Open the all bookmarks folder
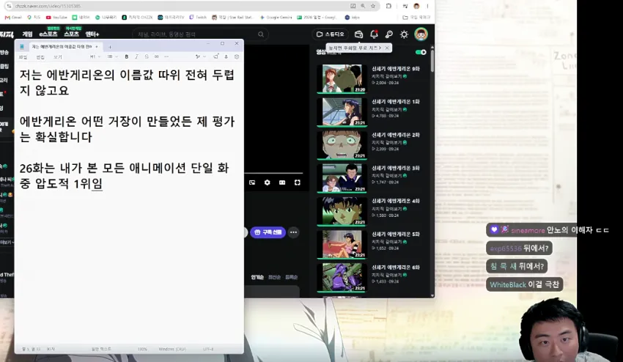This screenshot has width=623, height=362. point(416,18)
